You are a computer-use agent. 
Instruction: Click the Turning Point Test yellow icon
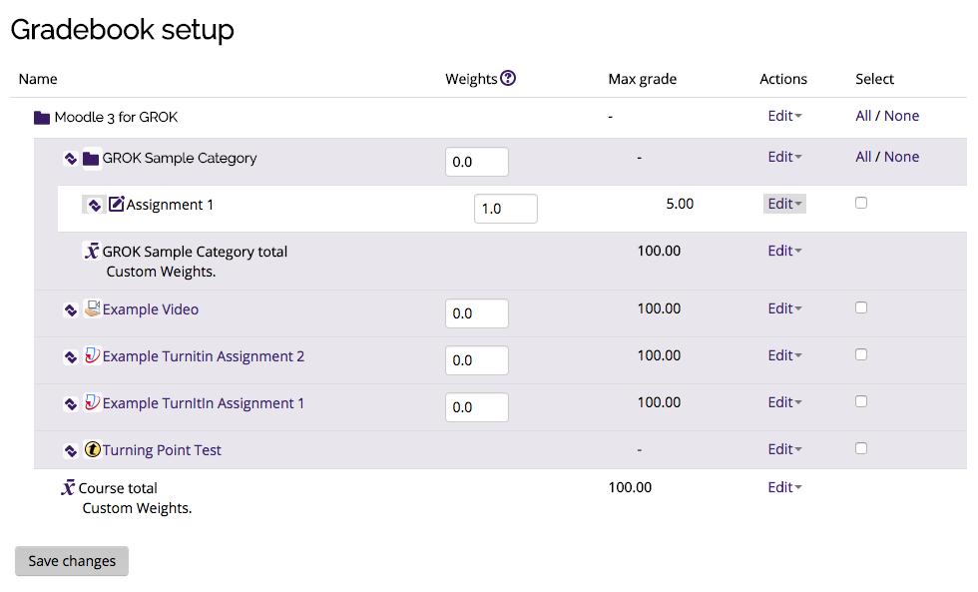[x=92, y=449]
